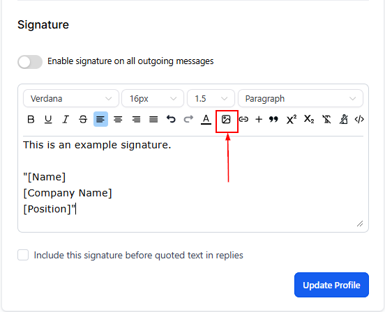385x312 pixels.
Task: Insert a hyperlink
Action: point(243,119)
